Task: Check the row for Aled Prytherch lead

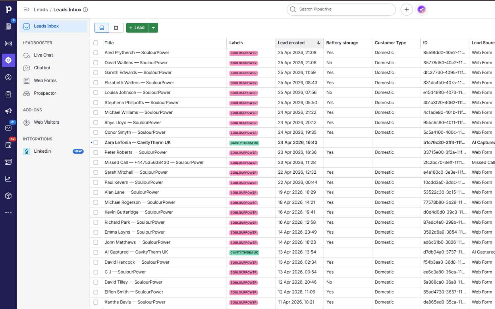Action: pyautogui.click(x=96, y=53)
